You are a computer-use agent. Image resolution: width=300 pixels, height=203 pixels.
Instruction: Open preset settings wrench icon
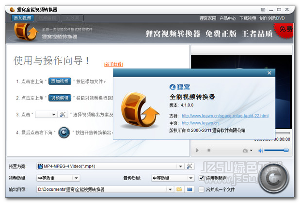pyautogui.click(x=189, y=166)
